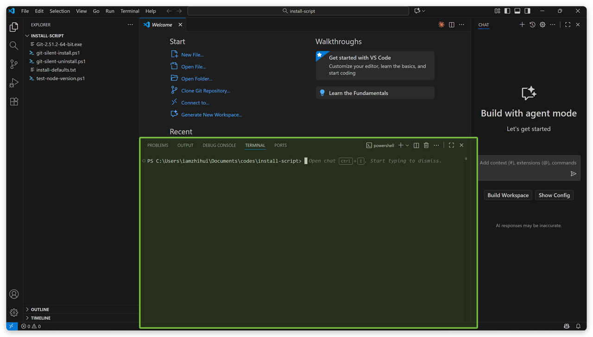Screen dimensions: 593x337
Task: Split the terminal using the split icon
Action: 416,145
